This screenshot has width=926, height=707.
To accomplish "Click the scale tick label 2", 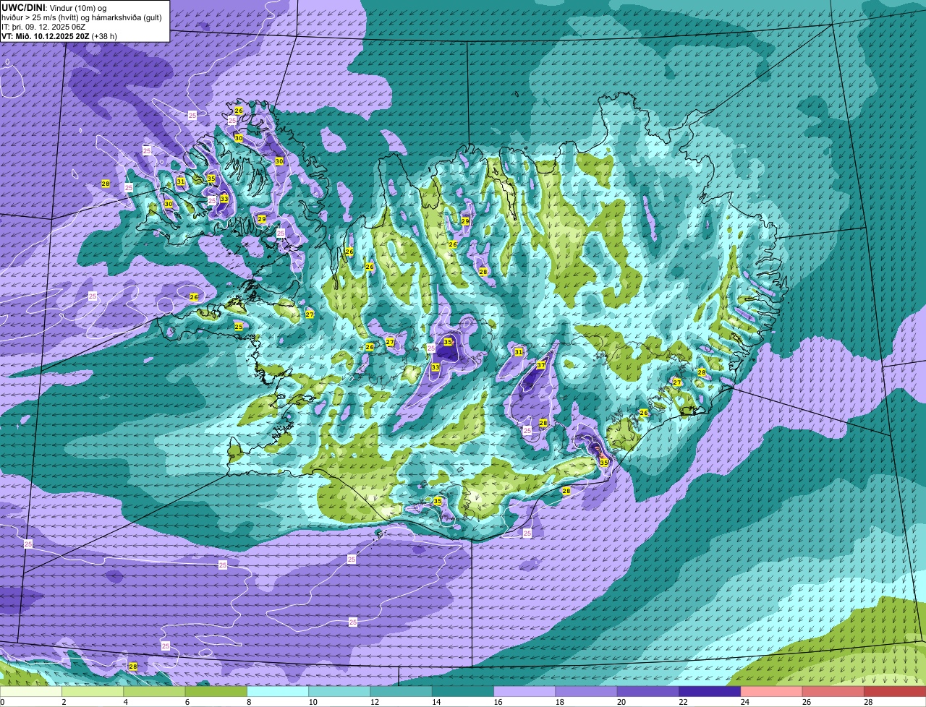I will point(64,702).
